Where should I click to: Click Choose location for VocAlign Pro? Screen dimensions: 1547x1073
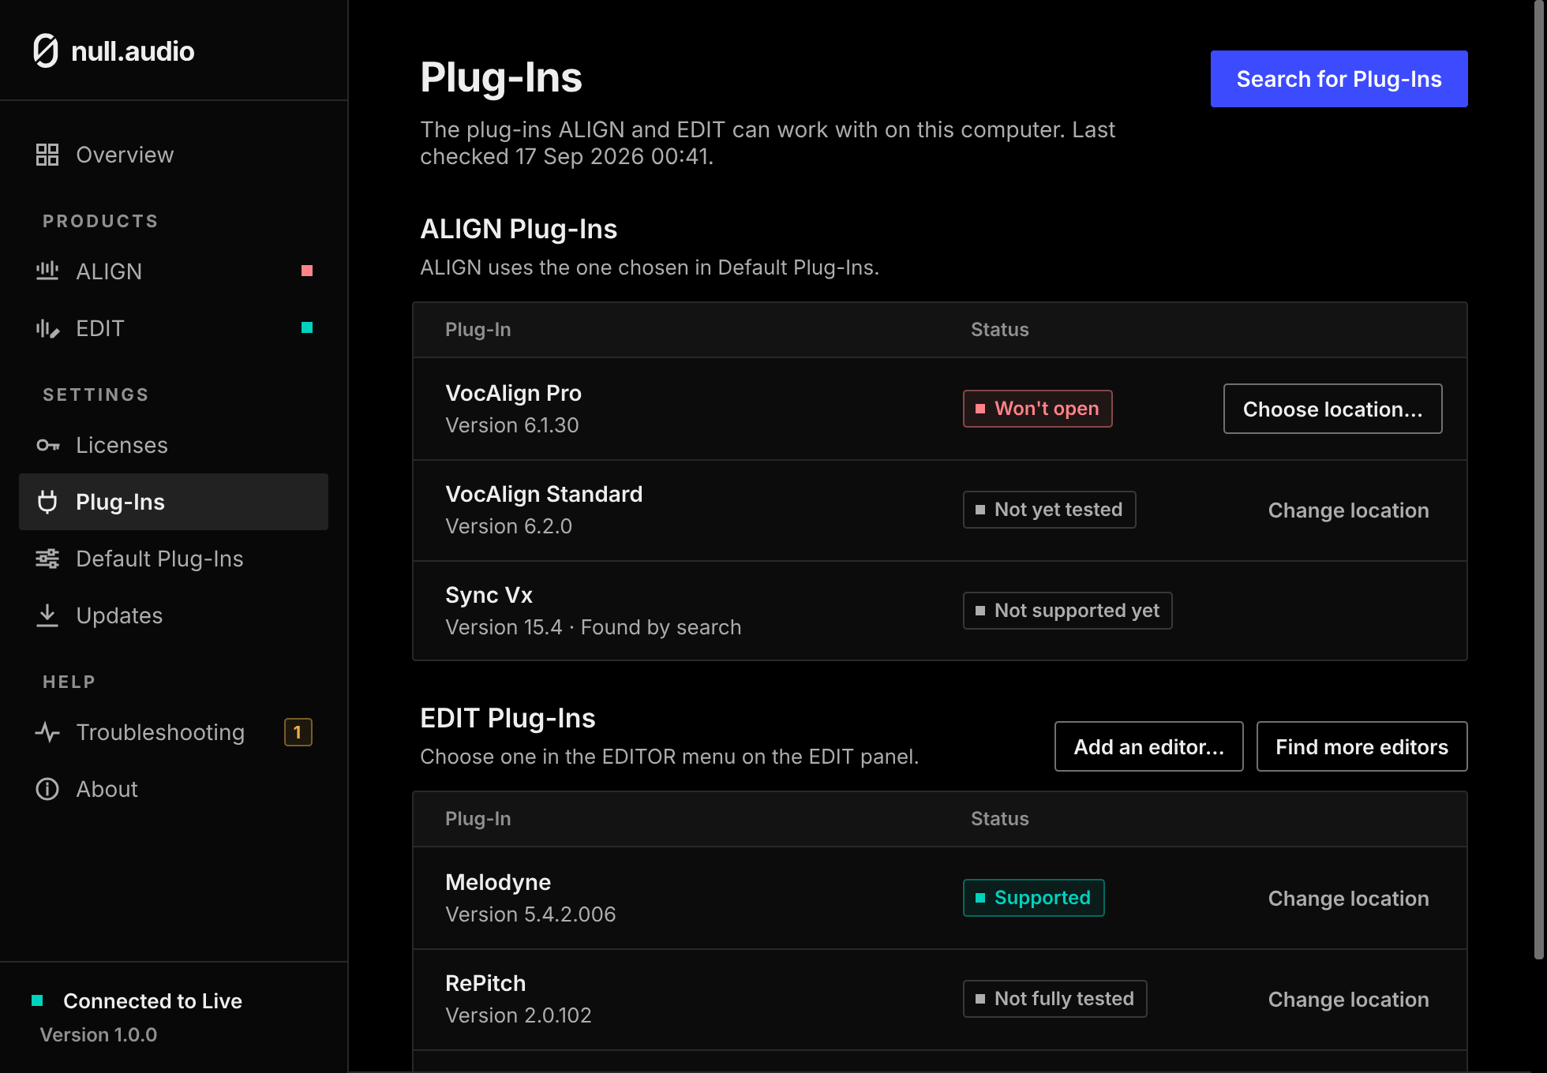pyautogui.click(x=1332, y=409)
